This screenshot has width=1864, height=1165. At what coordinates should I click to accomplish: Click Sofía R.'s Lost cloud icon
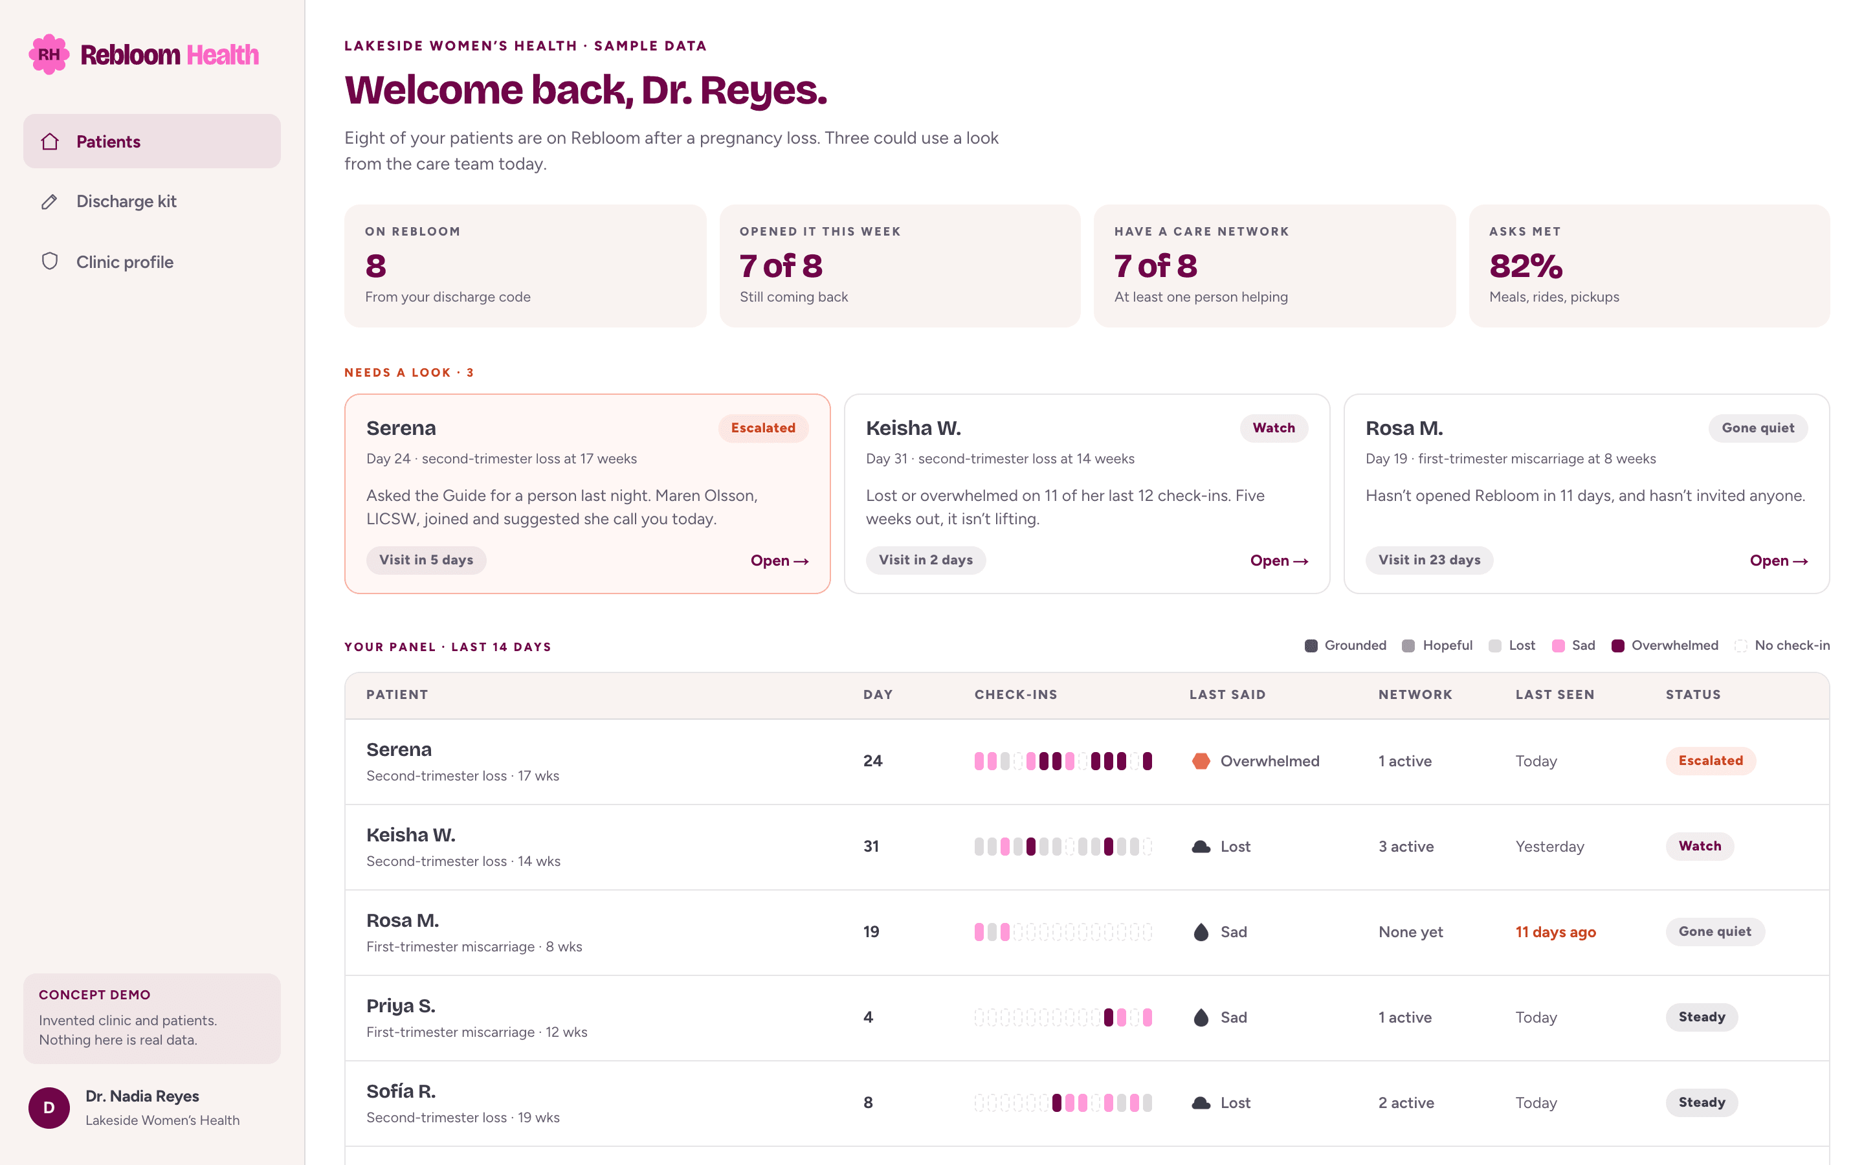1201,1104
